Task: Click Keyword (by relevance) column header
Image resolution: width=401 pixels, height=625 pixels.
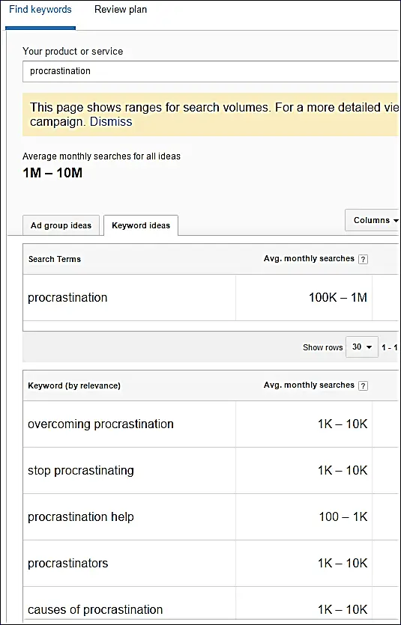Action: [74, 385]
